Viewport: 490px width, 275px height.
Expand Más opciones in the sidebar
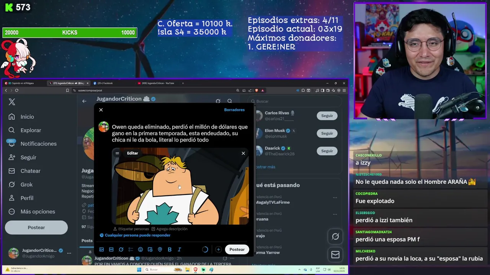[32, 212]
